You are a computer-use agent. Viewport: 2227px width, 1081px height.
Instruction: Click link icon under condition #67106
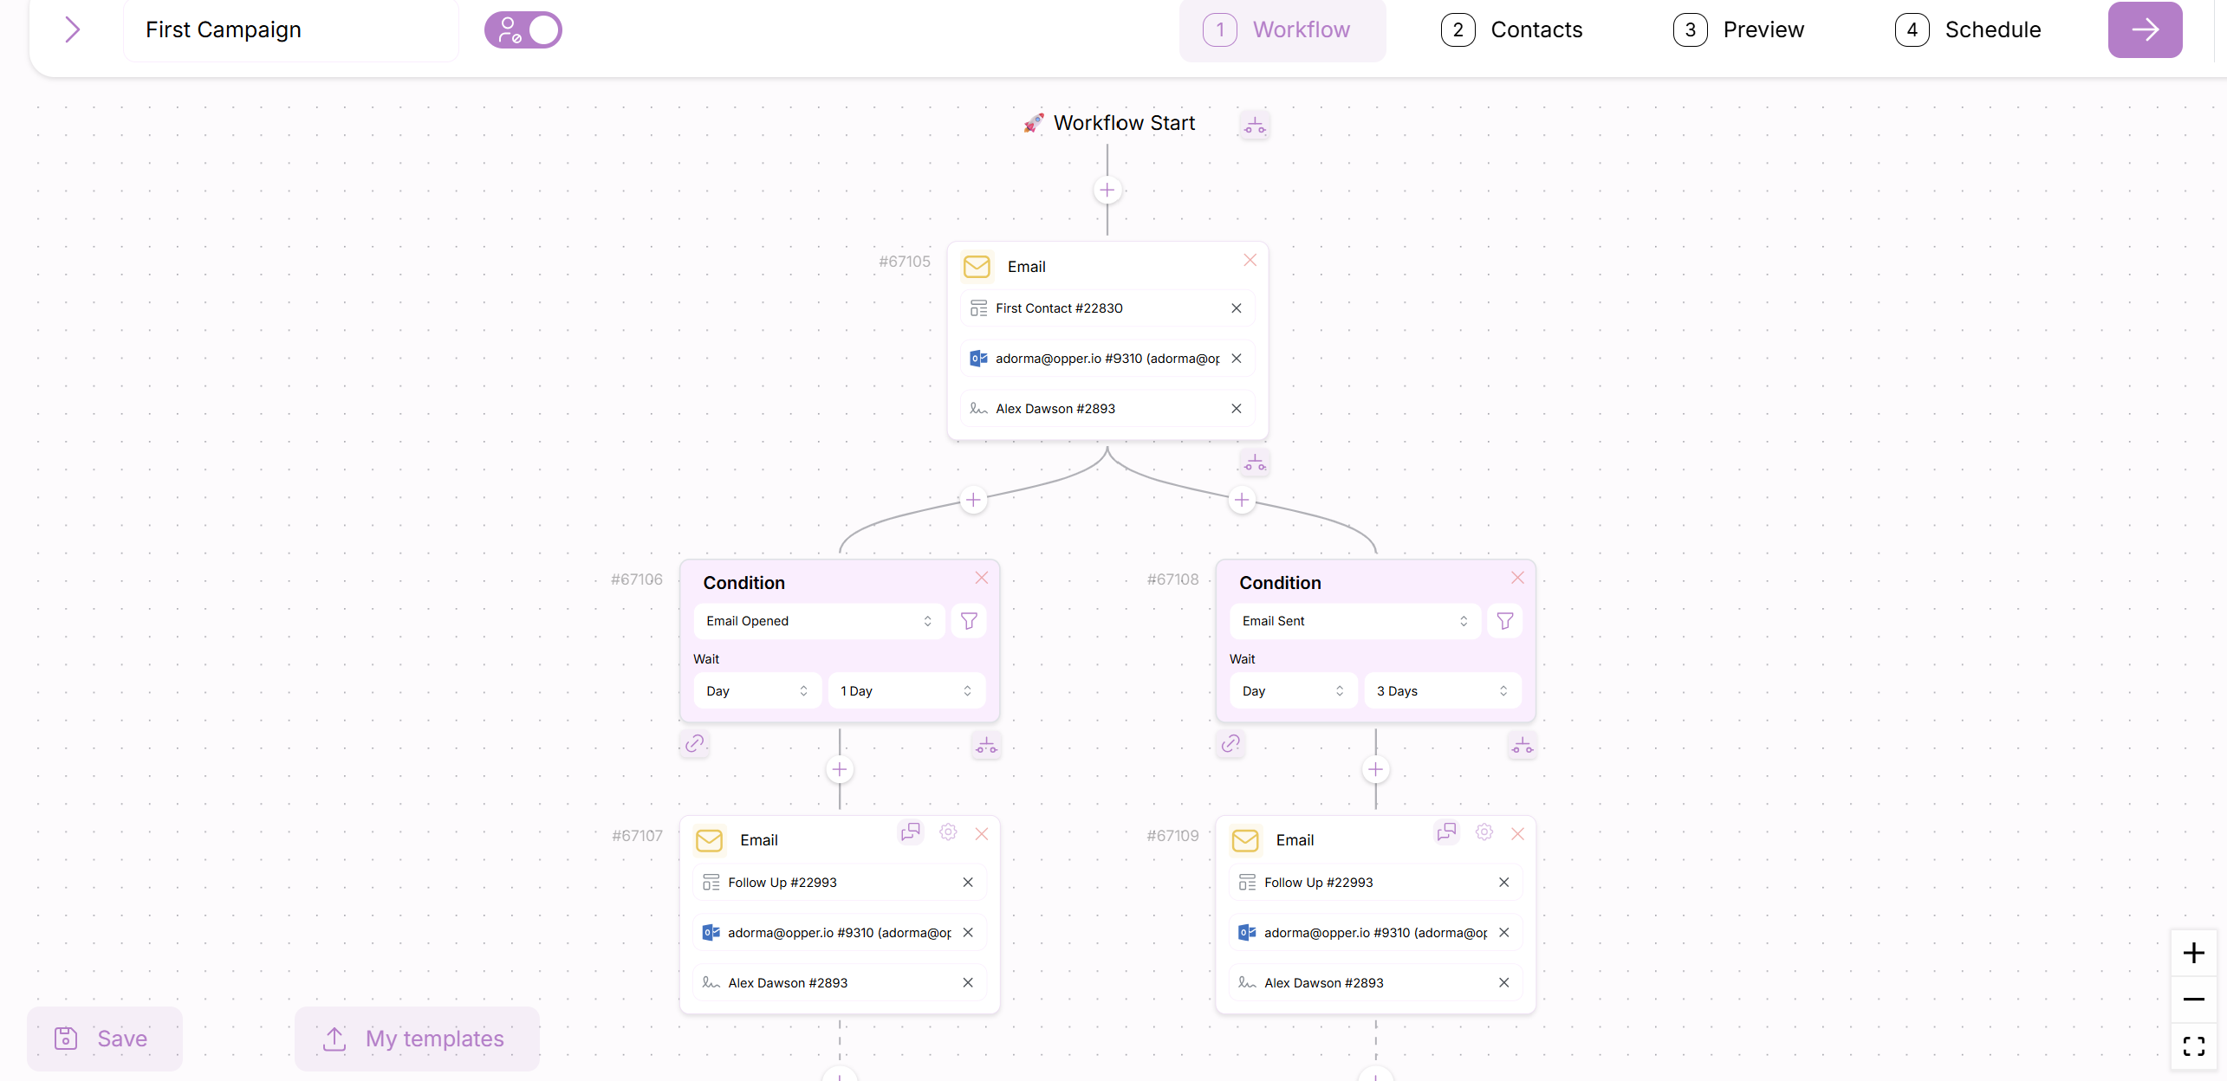(694, 744)
